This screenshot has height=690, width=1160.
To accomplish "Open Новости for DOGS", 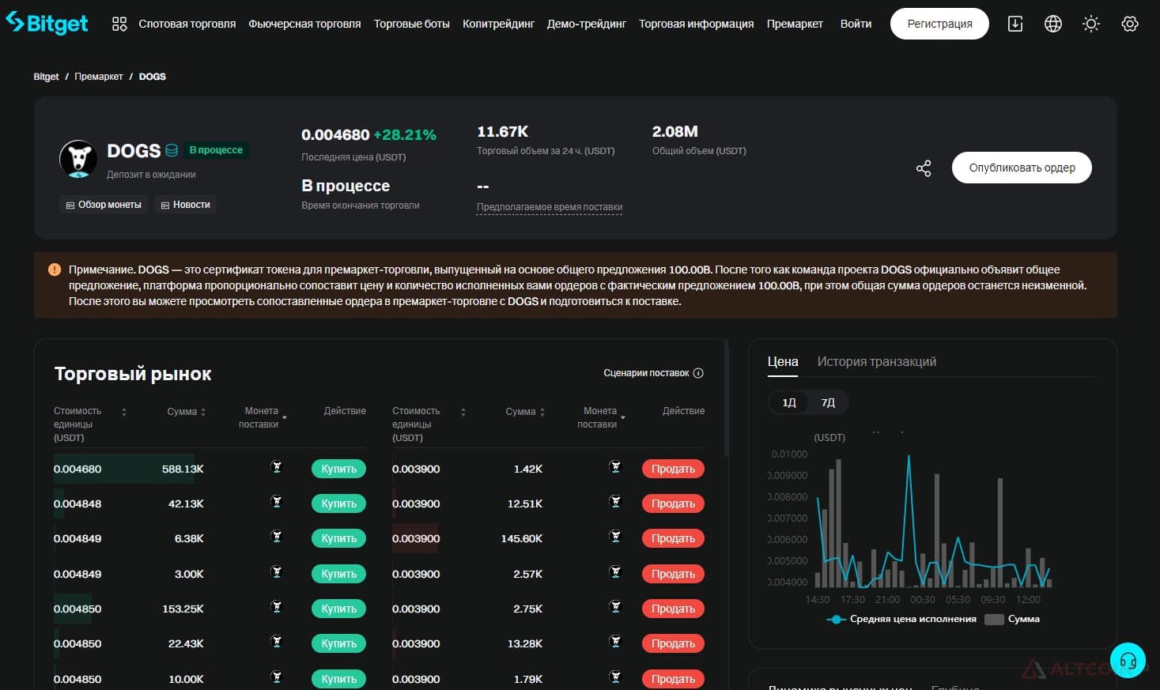I will click(186, 205).
